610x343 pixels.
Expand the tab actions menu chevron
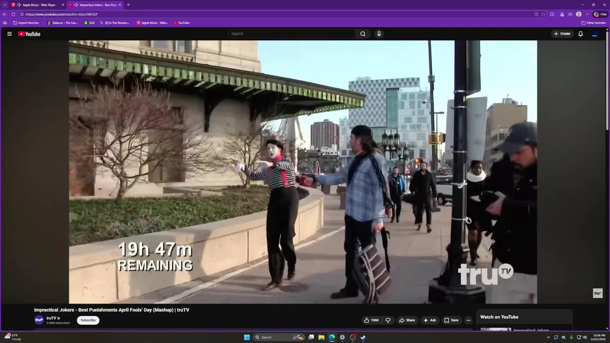[5, 5]
